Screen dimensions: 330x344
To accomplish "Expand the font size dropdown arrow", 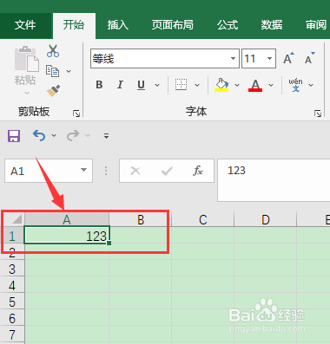I will (269, 59).
